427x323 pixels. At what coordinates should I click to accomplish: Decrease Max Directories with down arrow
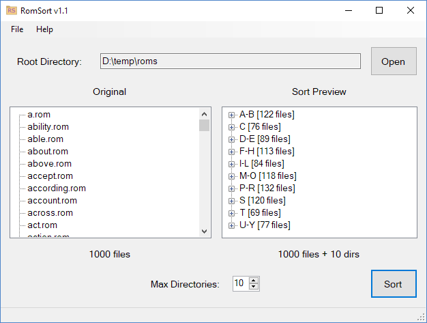[254, 287]
